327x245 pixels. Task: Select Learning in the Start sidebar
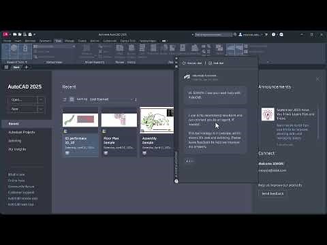[15, 141]
